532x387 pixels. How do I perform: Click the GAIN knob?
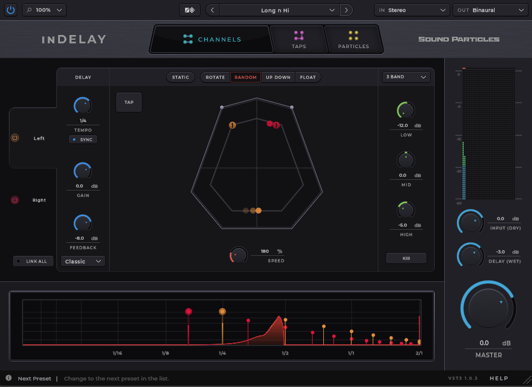[x=83, y=171]
